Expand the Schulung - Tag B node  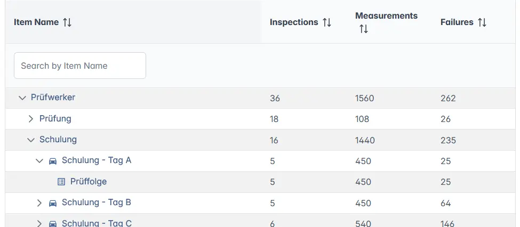tap(39, 203)
